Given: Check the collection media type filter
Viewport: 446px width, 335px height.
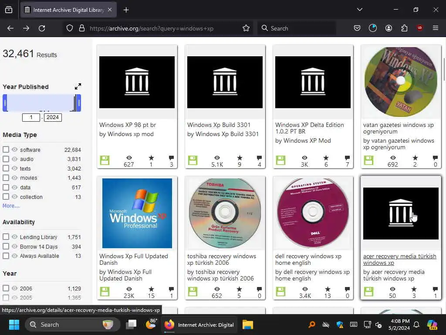Looking at the screenshot, I should 6,197.
